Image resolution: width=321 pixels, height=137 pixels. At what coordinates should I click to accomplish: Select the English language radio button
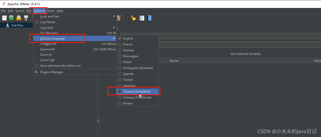coord(120,38)
